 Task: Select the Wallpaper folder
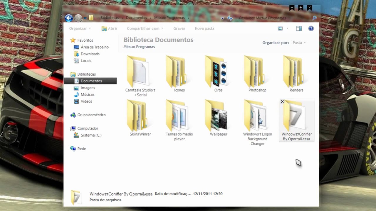coord(219,118)
